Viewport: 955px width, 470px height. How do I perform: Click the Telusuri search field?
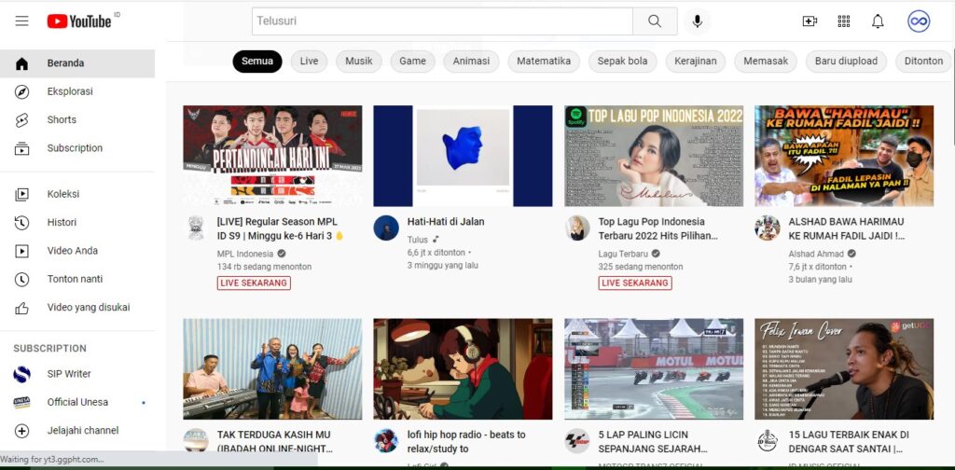[442, 21]
